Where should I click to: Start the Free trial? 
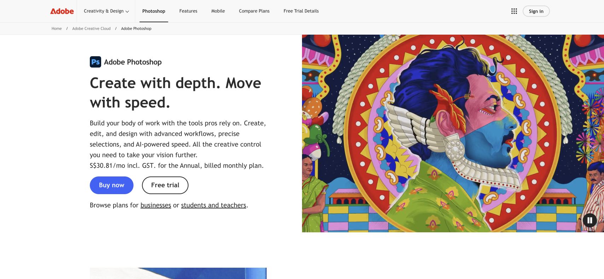[165, 185]
